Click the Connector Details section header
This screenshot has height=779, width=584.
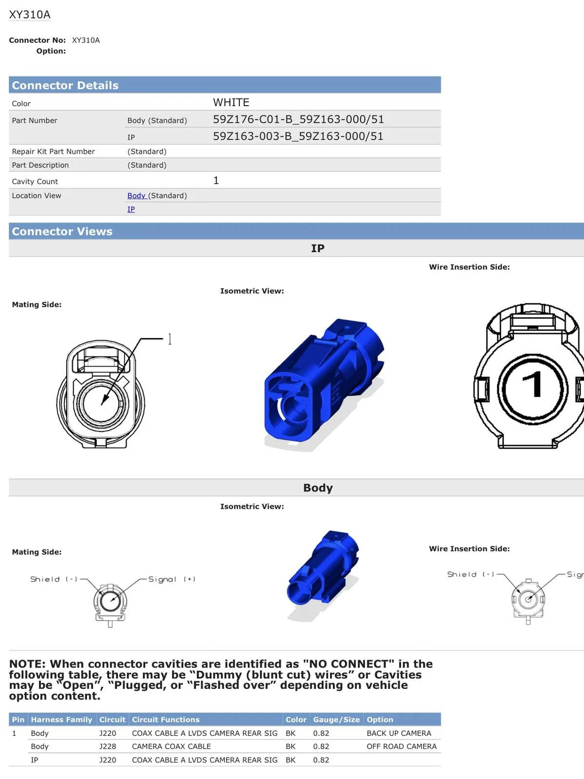pyautogui.click(x=225, y=85)
